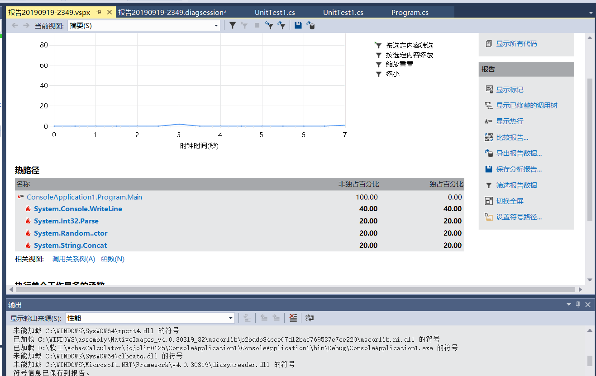Click the export report data icon in the toolbar
The height and width of the screenshot is (376, 596).
pyautogui.click(x=310, y=26)
